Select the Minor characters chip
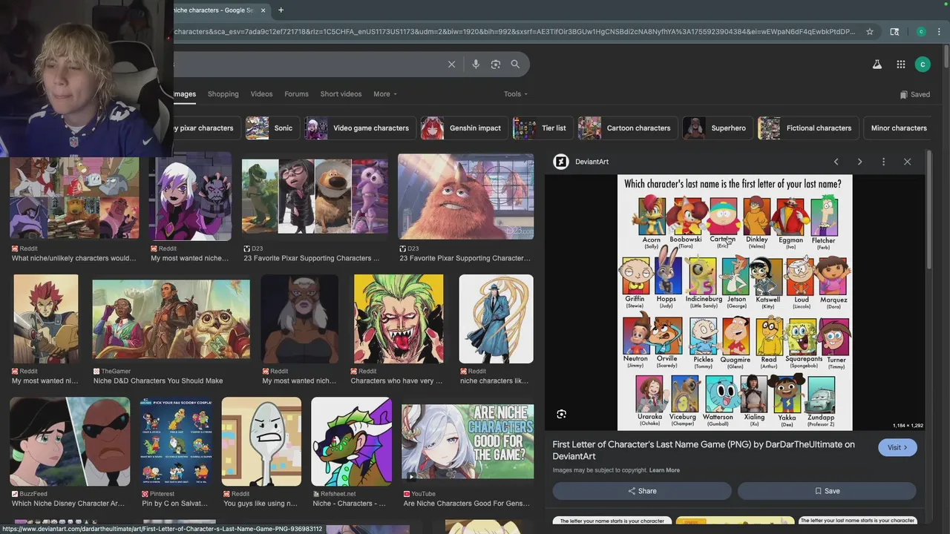The width and height of the screenshot is (950, 534). (x=898, y=128)
